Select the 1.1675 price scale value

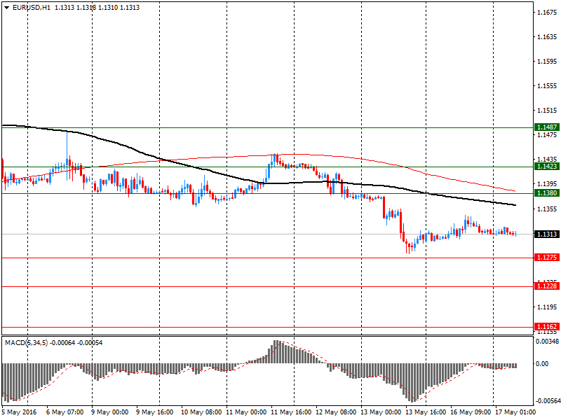(548, 13)
